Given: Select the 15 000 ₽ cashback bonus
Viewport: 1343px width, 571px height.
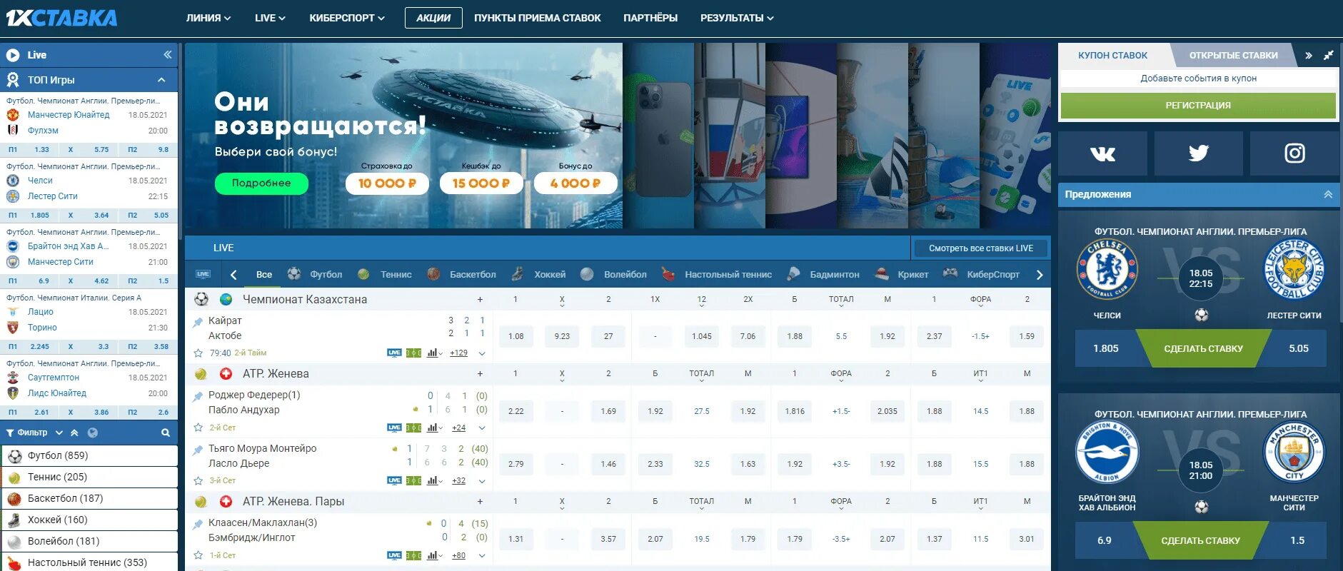Looking at the screenshot, I should point(481,183).
